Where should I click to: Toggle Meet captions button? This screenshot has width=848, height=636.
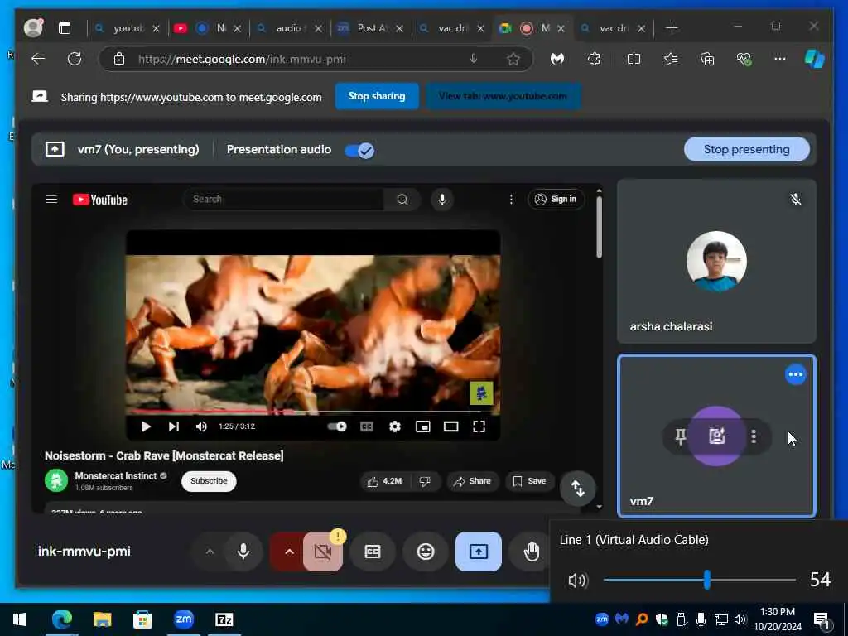(372, 552)
